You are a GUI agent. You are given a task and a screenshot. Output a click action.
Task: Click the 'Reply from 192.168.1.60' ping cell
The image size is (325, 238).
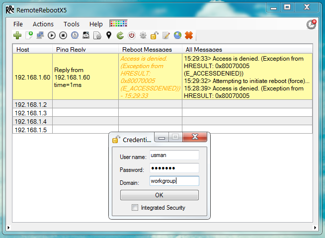coord(85,77)
